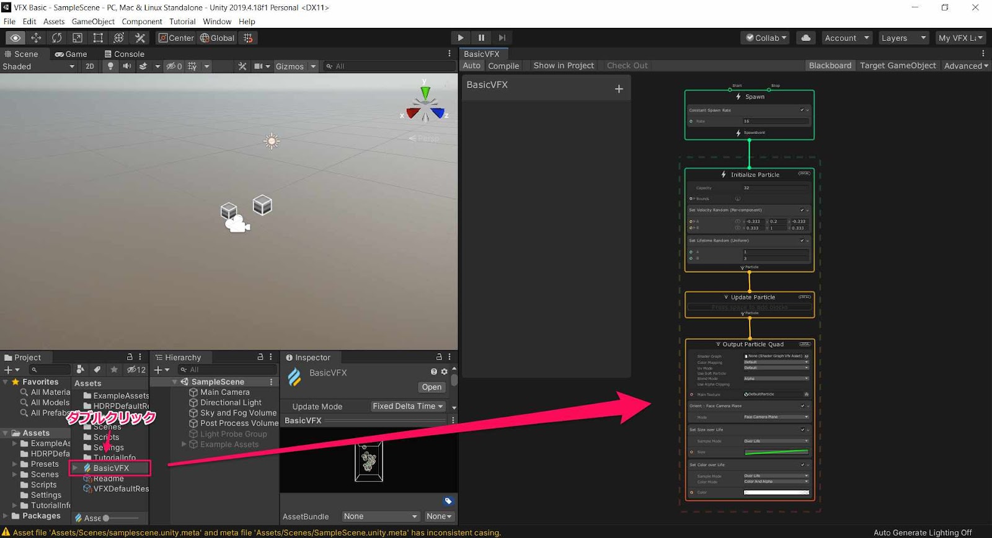The height and width of the screenshot is (538, 992).
Task: Open the Layers dropdown
Action: [904, 38]
